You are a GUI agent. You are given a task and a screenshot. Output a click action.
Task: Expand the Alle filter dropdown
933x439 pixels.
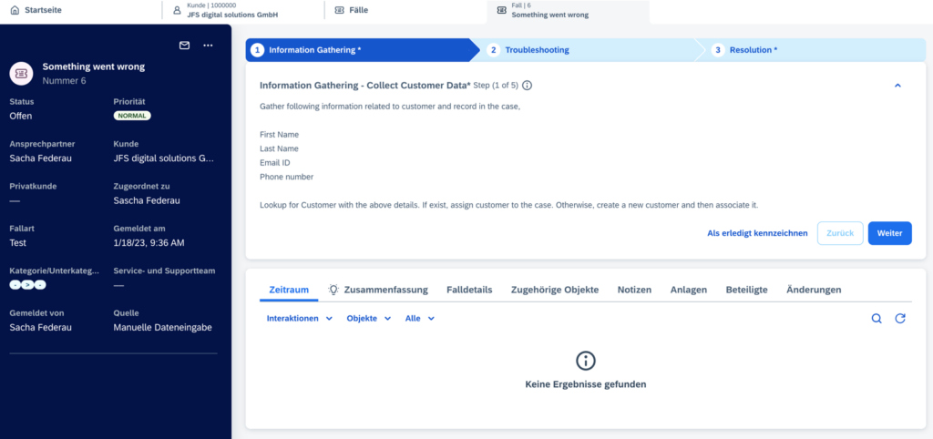[420, 319]
